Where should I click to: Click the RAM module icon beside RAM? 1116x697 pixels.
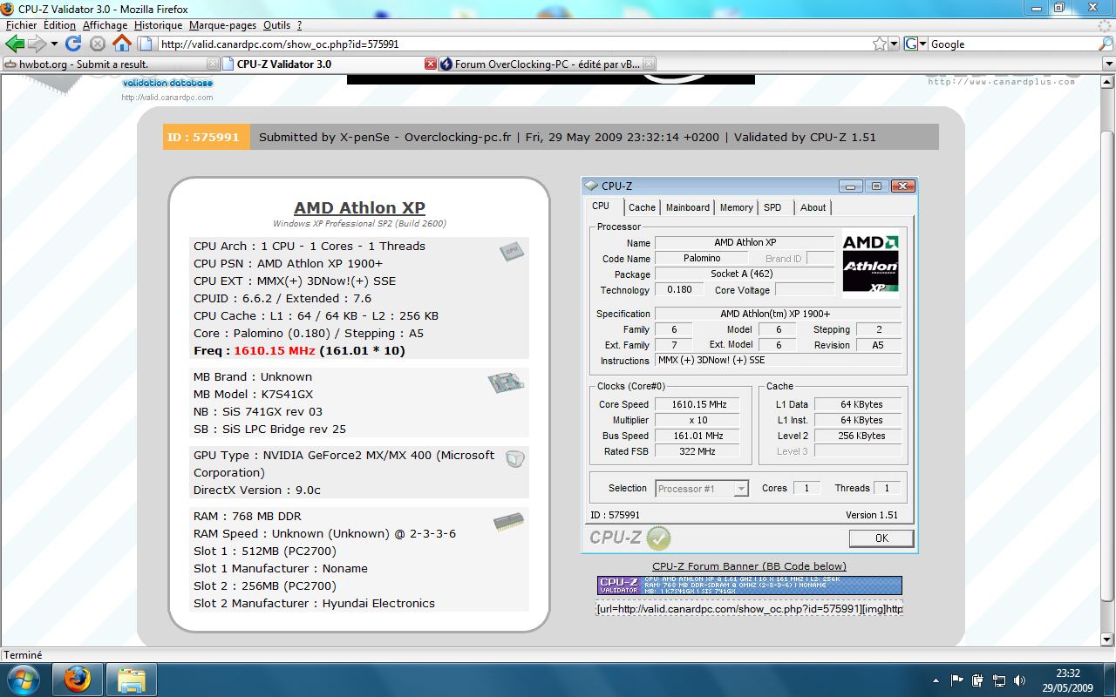pos(508,521)
